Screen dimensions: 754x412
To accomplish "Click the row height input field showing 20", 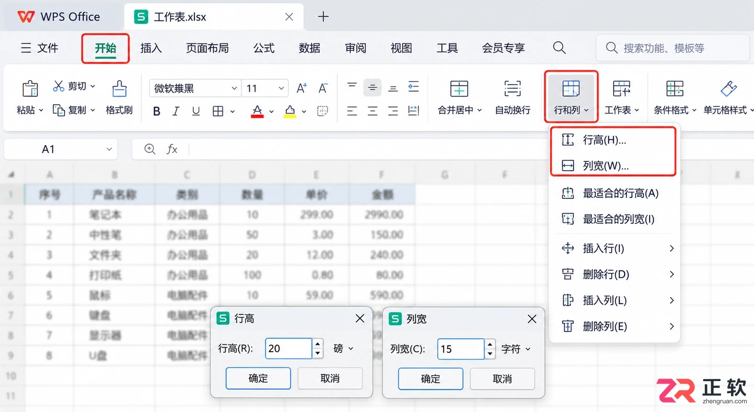I will coord(289,349).
